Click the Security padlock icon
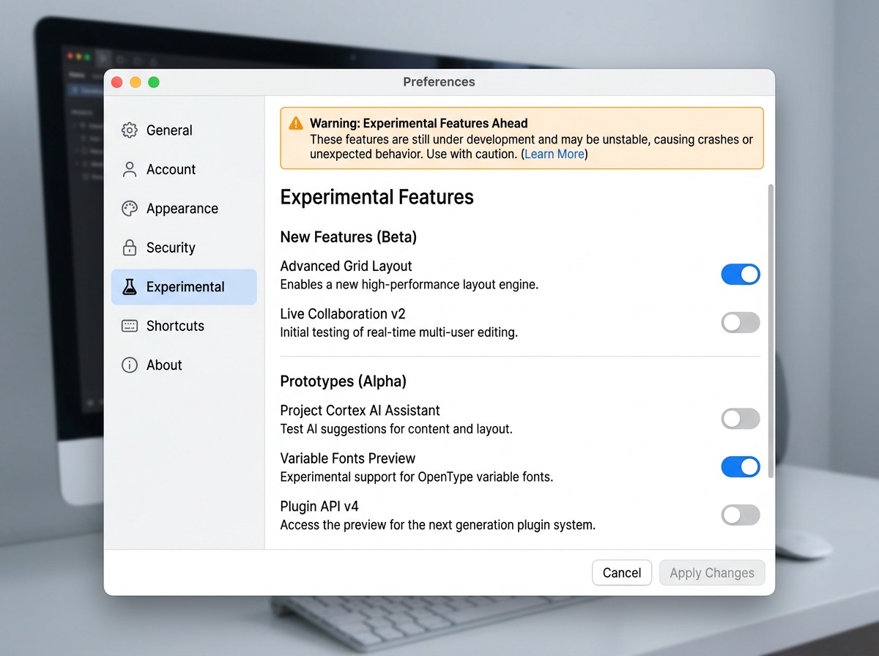The width and height of the screenshot is (879, 656). point(130,247)
